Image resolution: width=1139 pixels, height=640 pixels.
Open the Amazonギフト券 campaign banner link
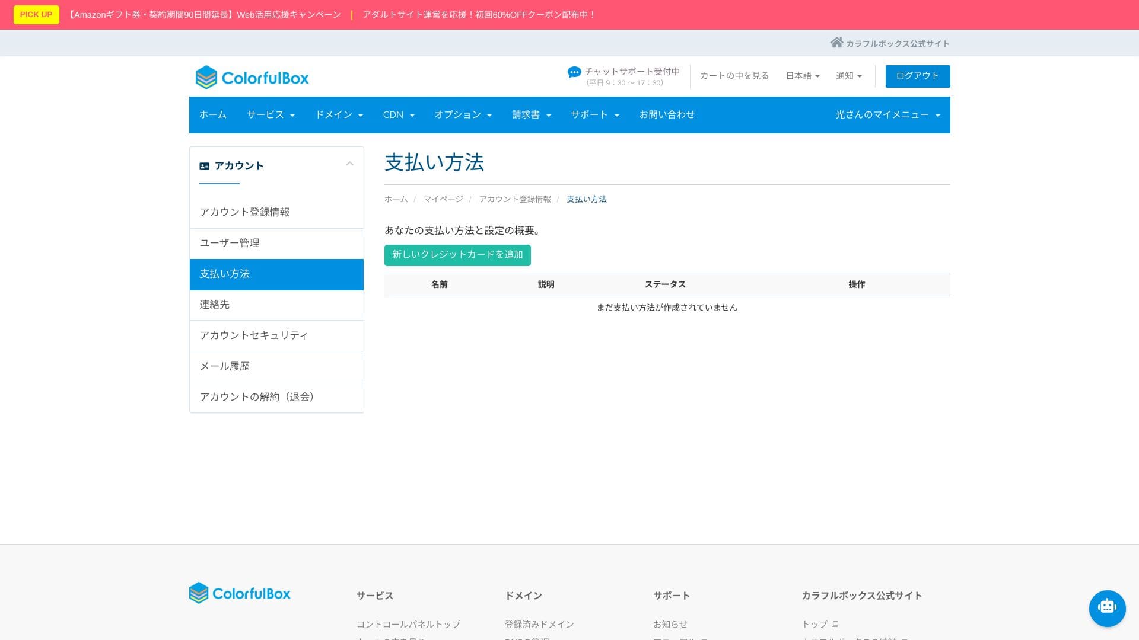pos(204,15)
